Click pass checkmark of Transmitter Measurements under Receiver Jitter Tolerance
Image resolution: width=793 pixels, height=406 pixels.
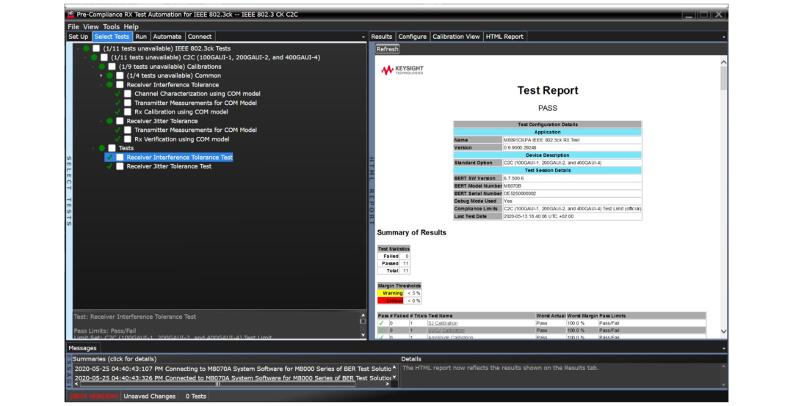click(117, 130)
